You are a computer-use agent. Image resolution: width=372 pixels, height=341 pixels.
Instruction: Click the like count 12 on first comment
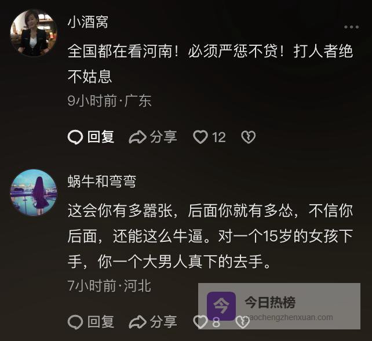click(219, 137)
